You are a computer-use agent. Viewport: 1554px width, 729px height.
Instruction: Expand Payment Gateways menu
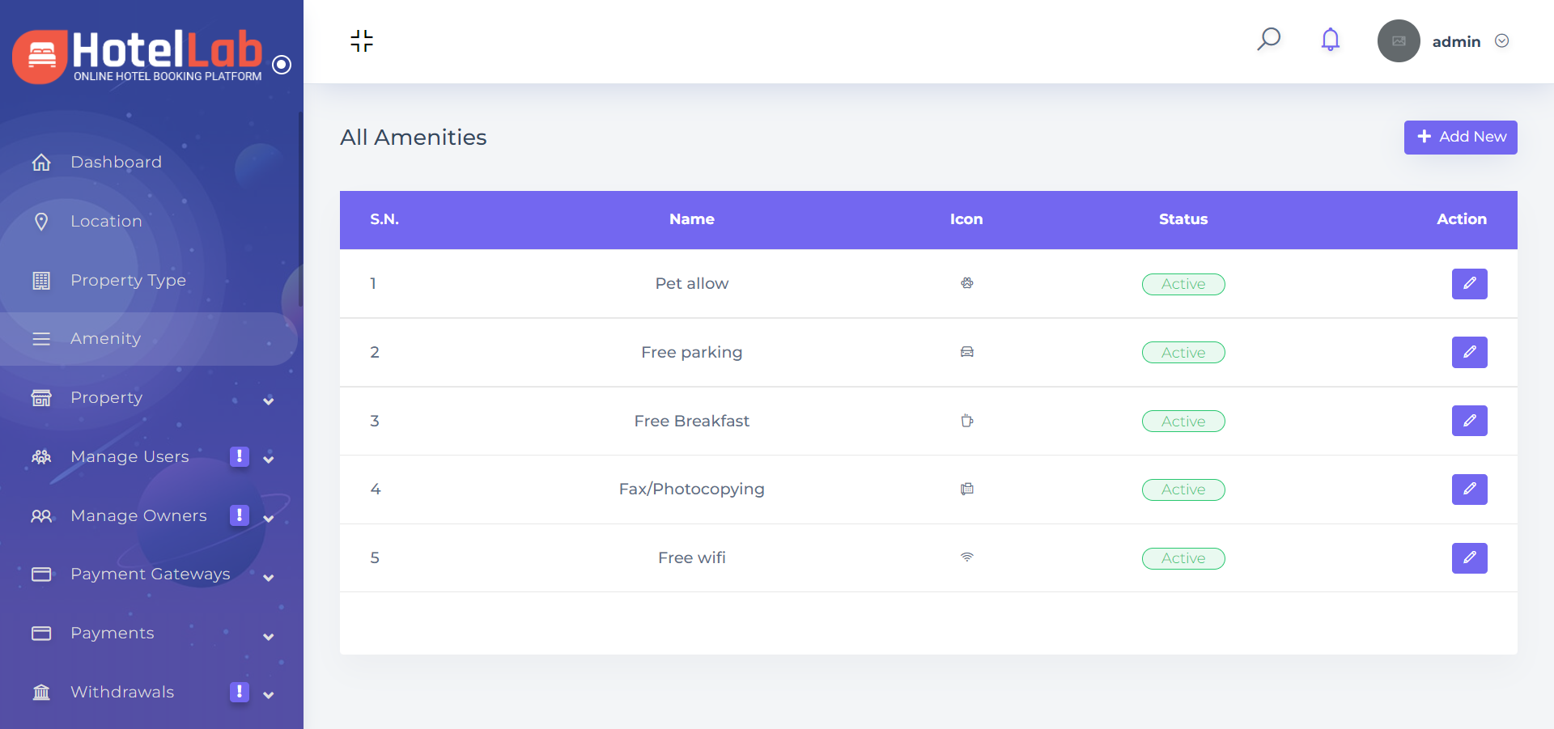268,577
